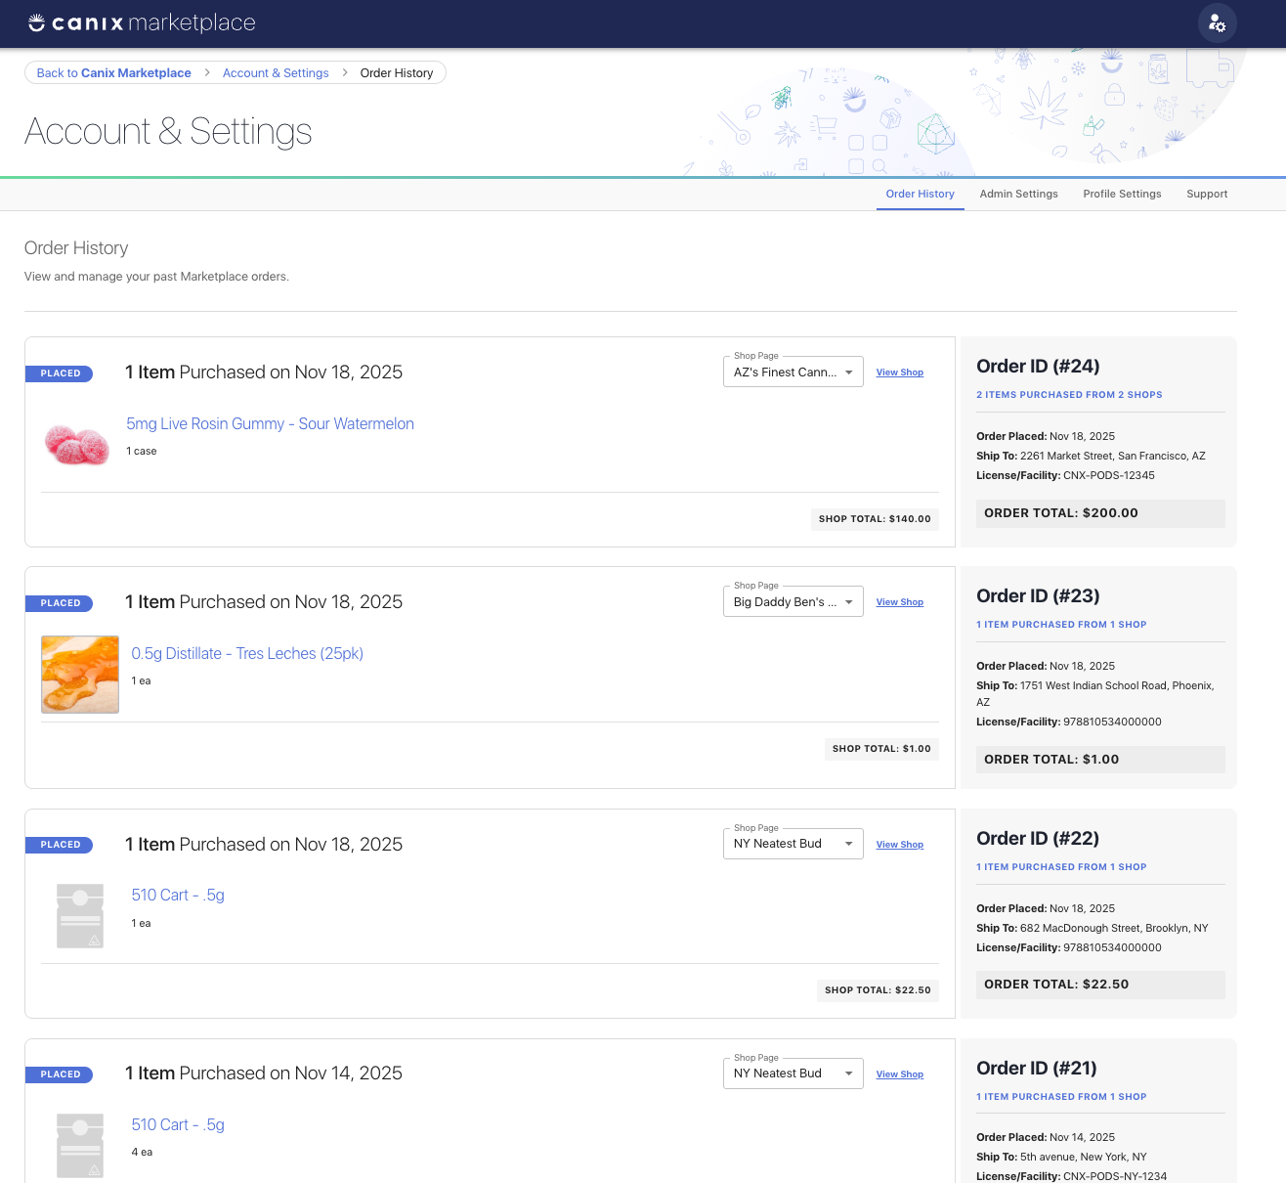This screenshot has height=1183, width=1286.
Task: Open the Profile Settings tab
Action: 1122,194
